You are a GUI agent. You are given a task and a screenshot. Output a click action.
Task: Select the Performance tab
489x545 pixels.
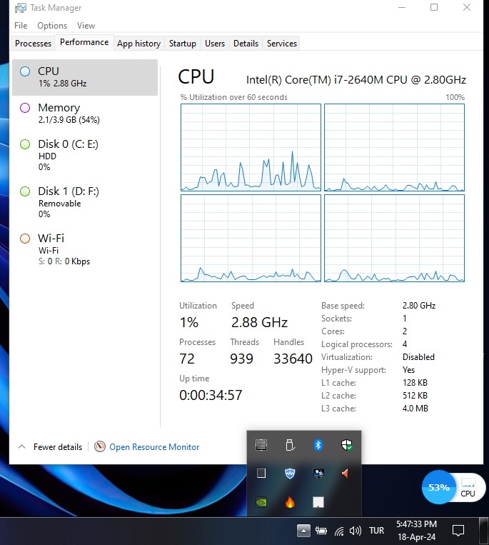click(84, 42)
